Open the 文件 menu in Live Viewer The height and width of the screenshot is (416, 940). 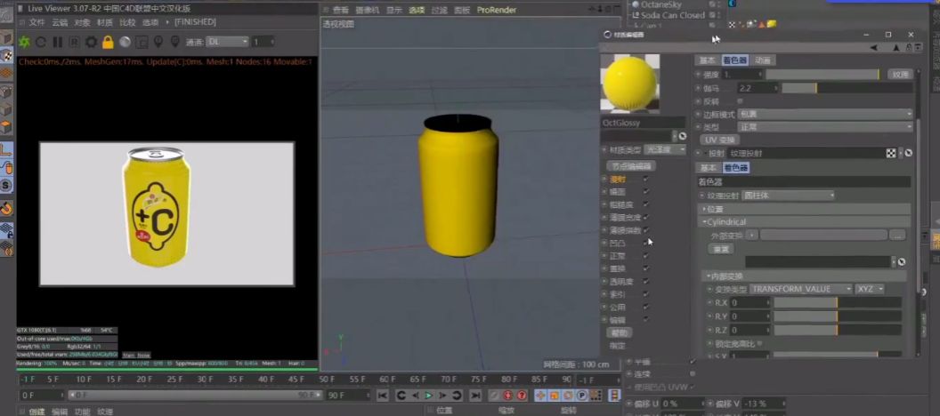(x=36, y=21)
